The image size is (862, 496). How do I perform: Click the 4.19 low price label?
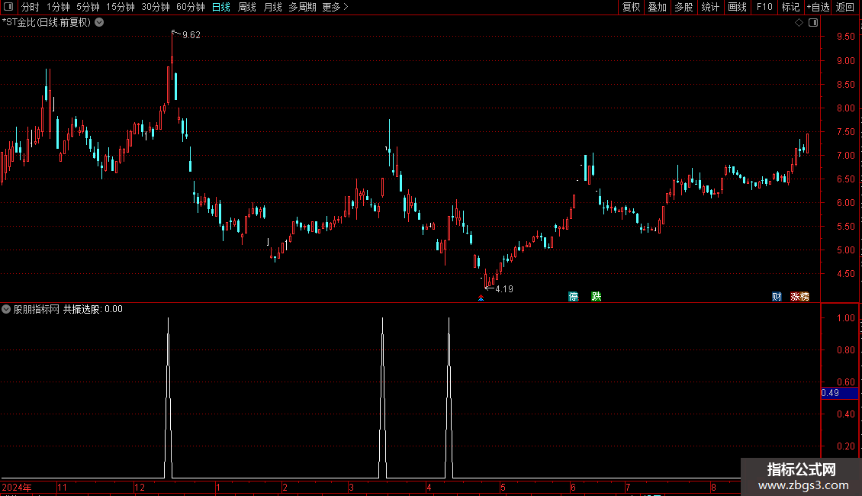504,288
